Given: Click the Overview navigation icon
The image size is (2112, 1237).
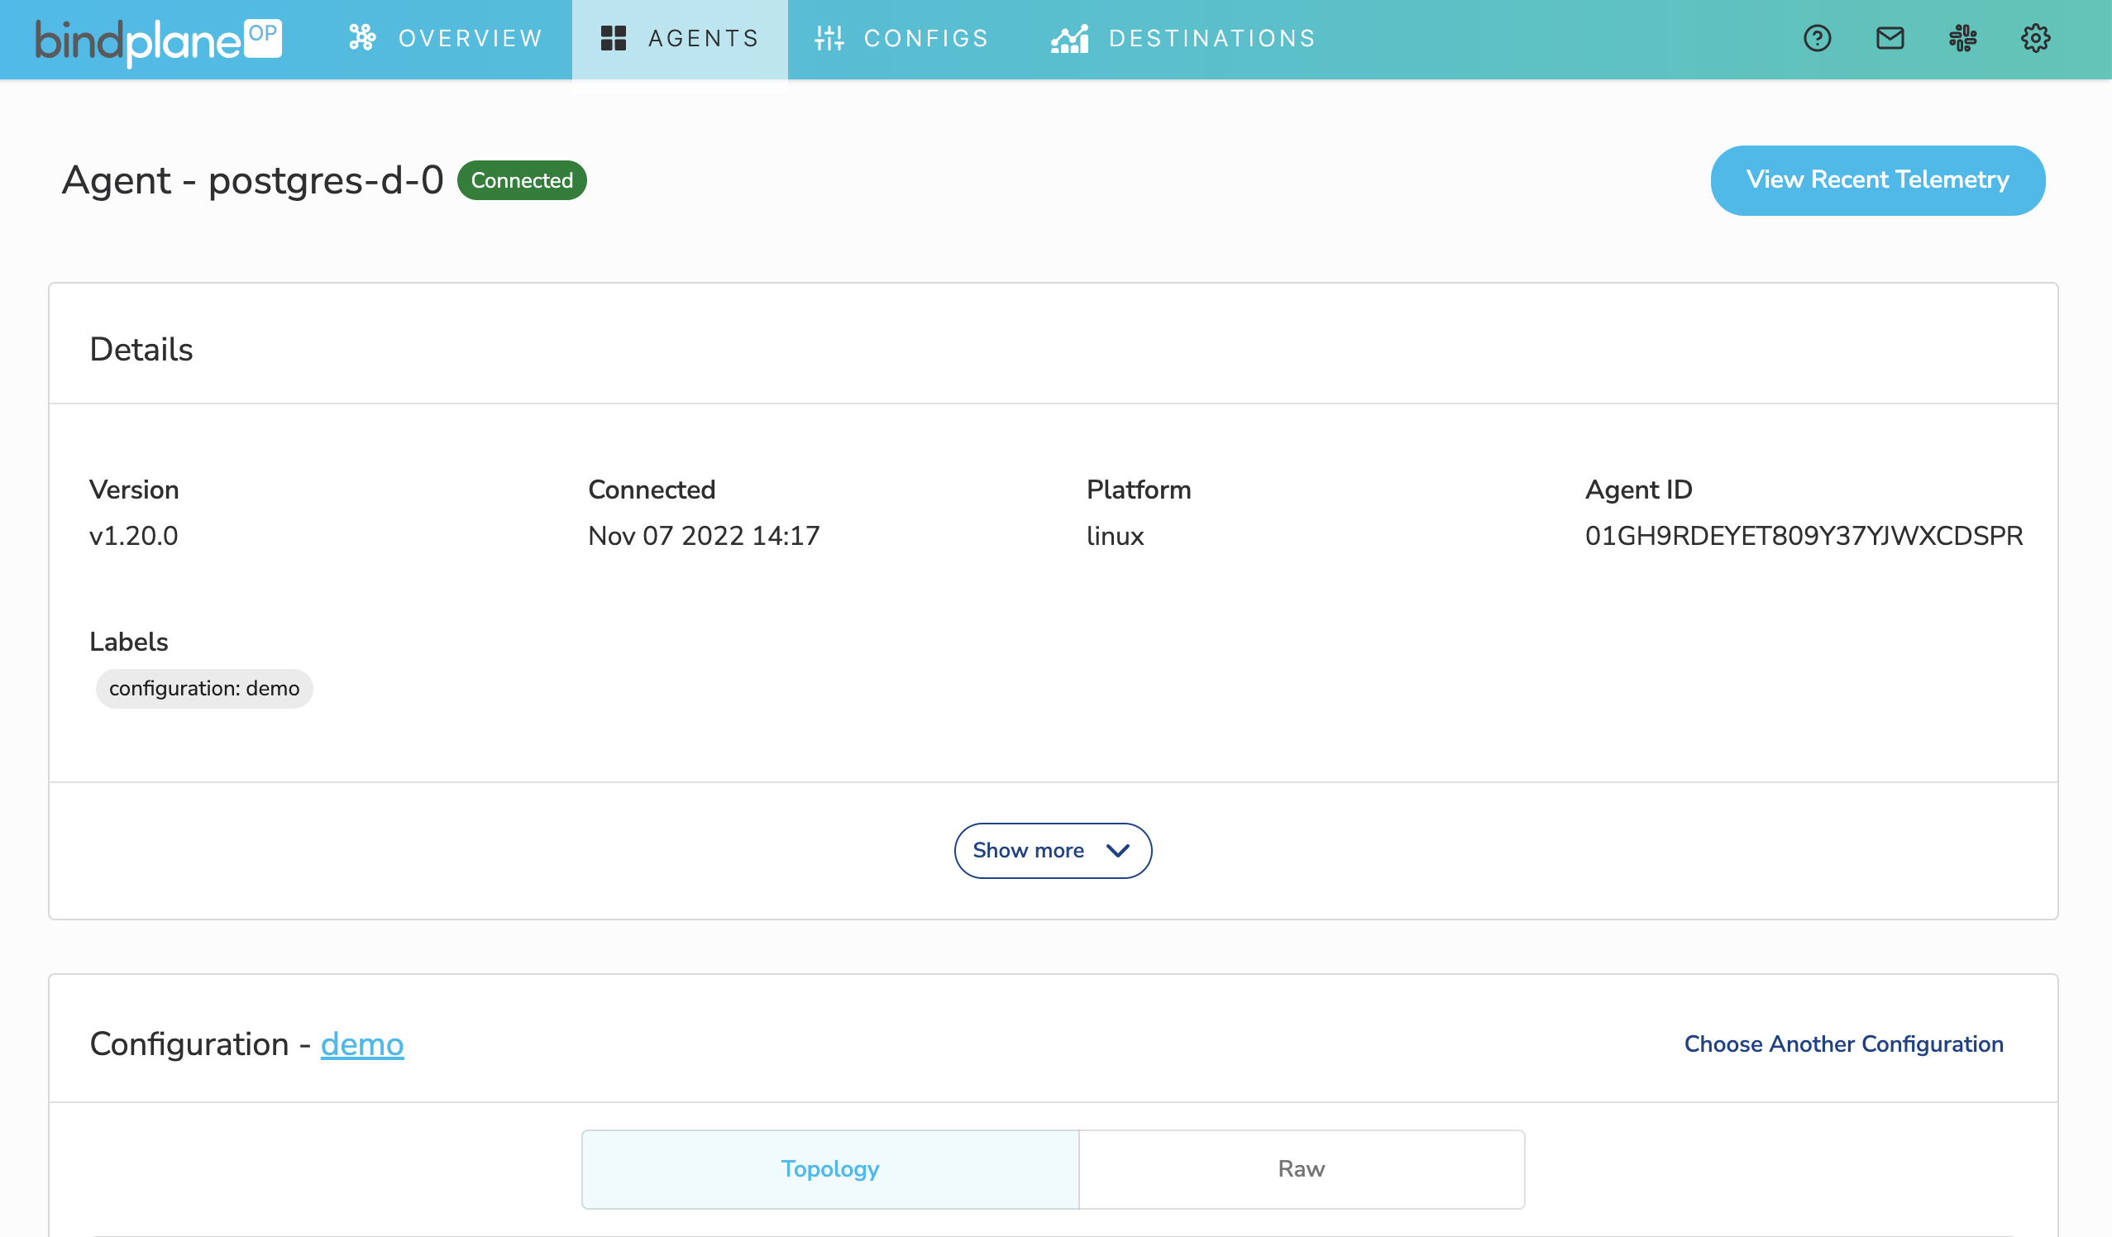Looking at the screenshot, I should [362, 39].
